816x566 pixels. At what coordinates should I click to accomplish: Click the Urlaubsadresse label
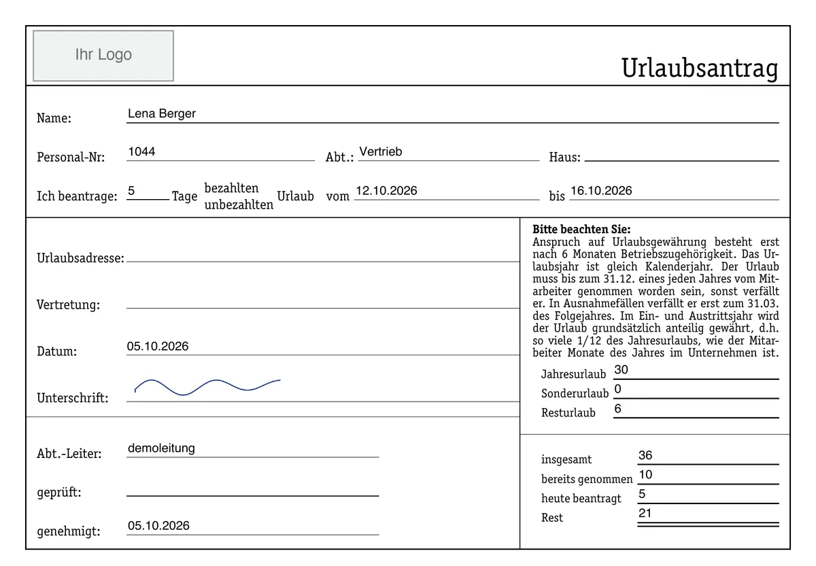pos(80,258)
